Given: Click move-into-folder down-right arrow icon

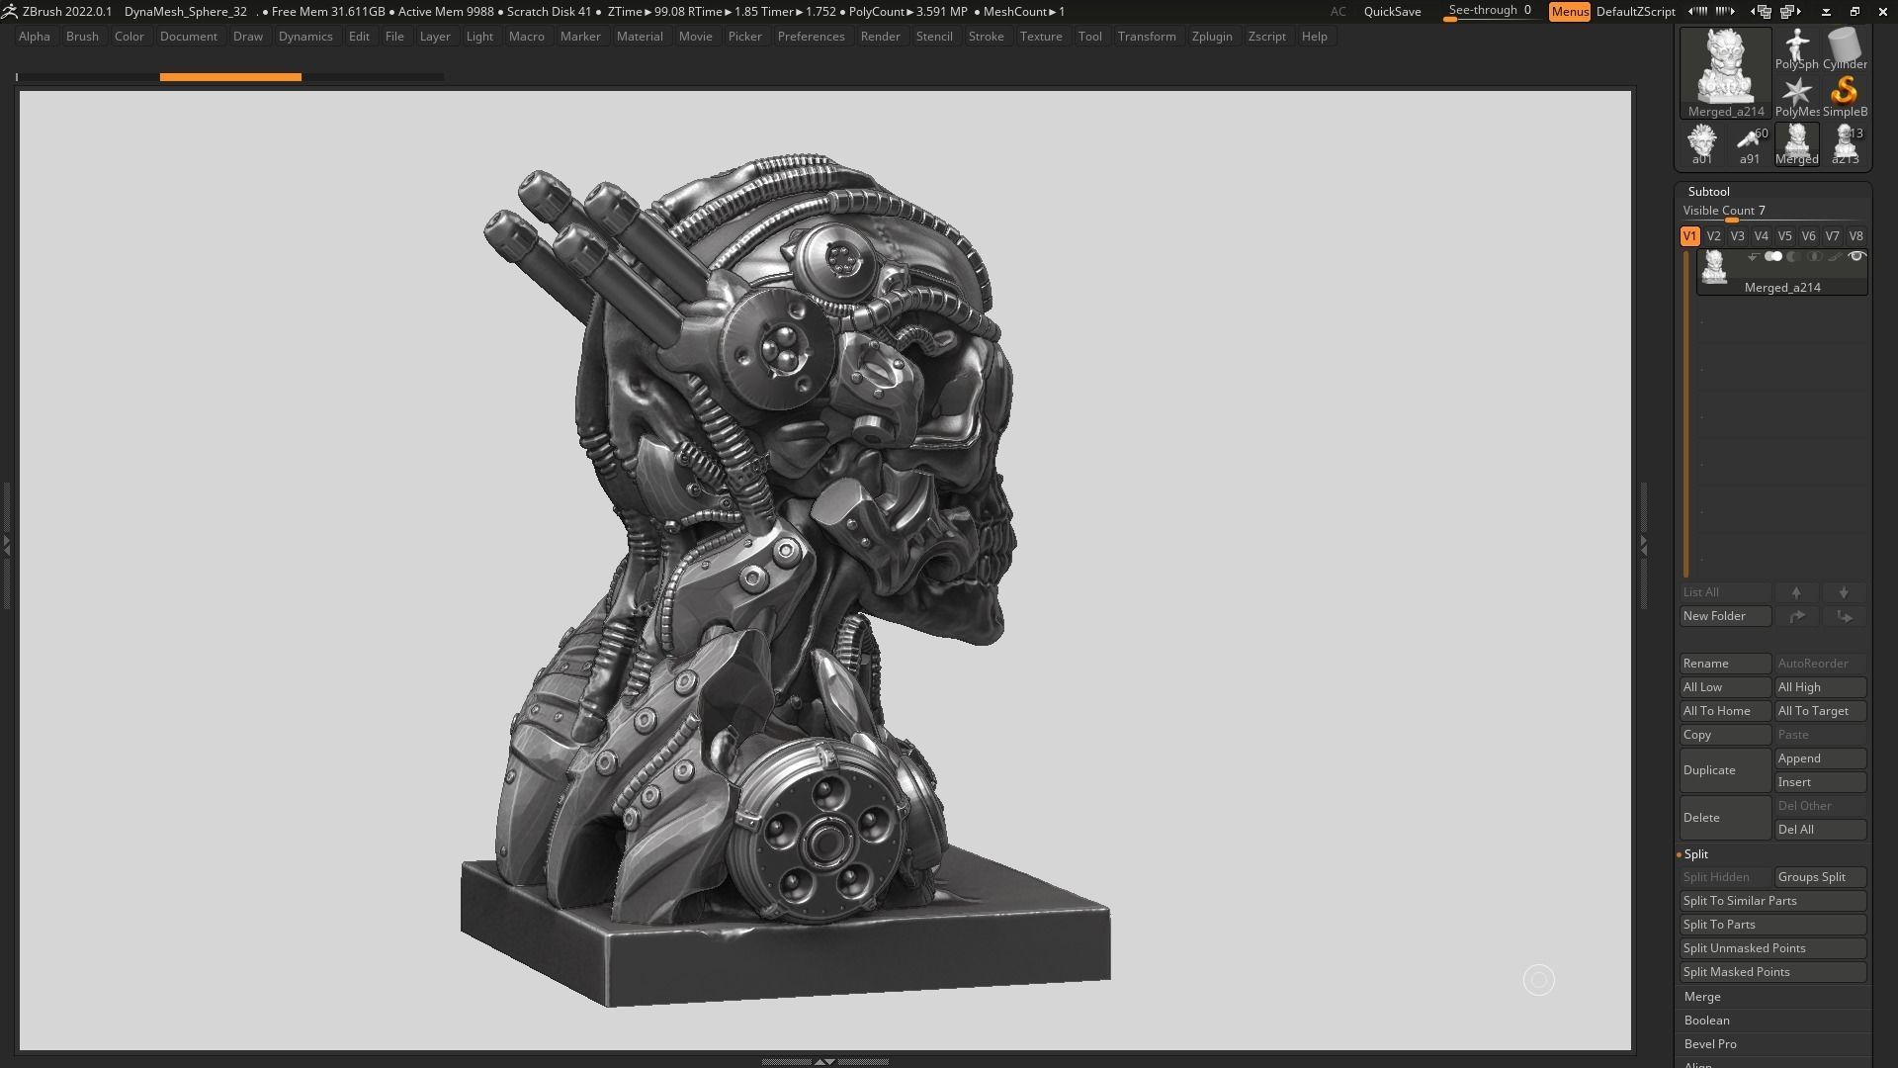Looking at the screenshot, I should (x=1844, y=616).
